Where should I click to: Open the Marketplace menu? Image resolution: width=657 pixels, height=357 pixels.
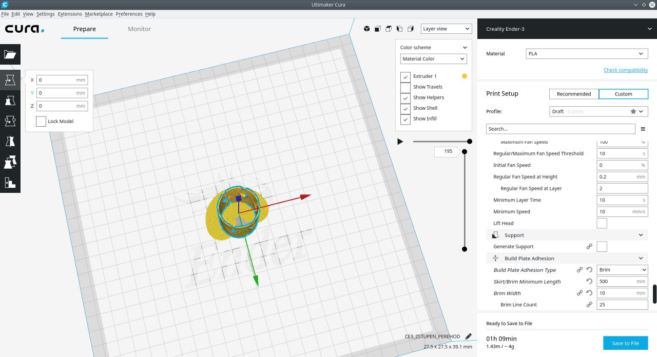pyautogui.click(x=99, y=14)
